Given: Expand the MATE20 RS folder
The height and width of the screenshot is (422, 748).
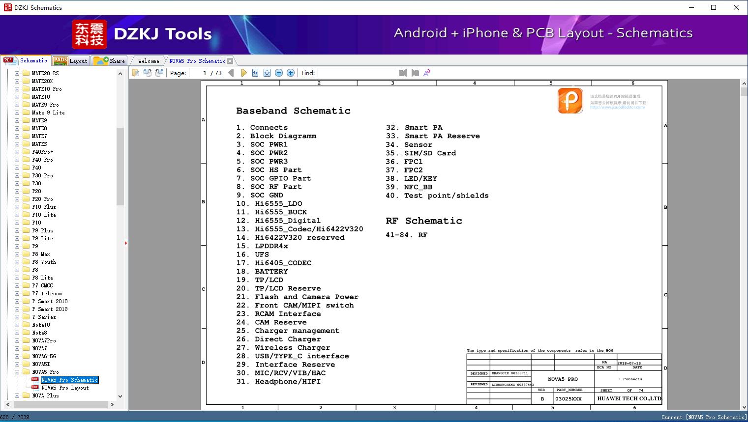Looking at the screenshot, I should pyautogui.click(x=17, y=73).
